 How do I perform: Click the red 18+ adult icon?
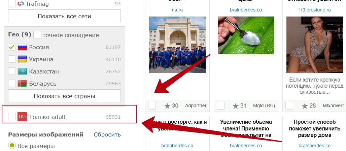[22, 117]
